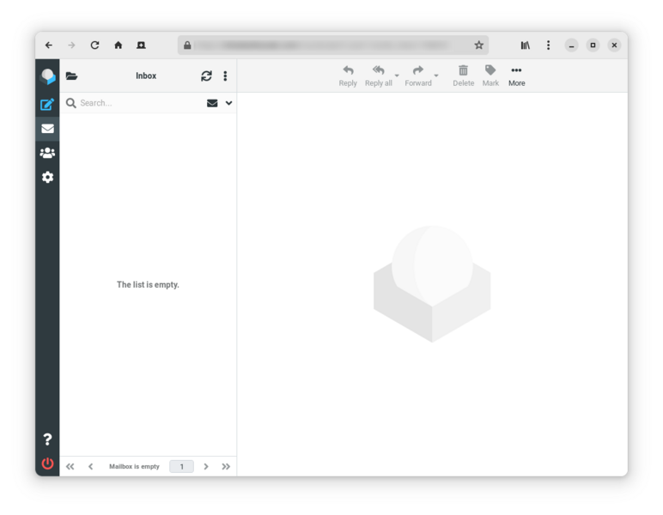Open the Inbox list options three-dot menu
663x515 pixels.
click(x=225, y=76)
